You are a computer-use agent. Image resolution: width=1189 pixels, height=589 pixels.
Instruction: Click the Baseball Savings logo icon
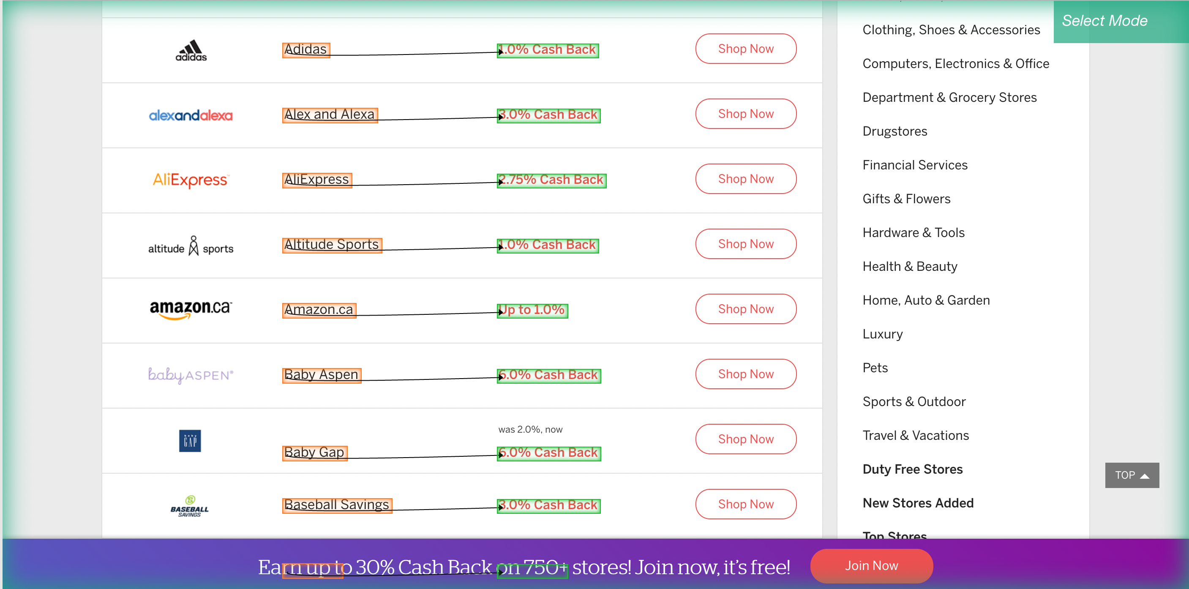coord(190,504)
